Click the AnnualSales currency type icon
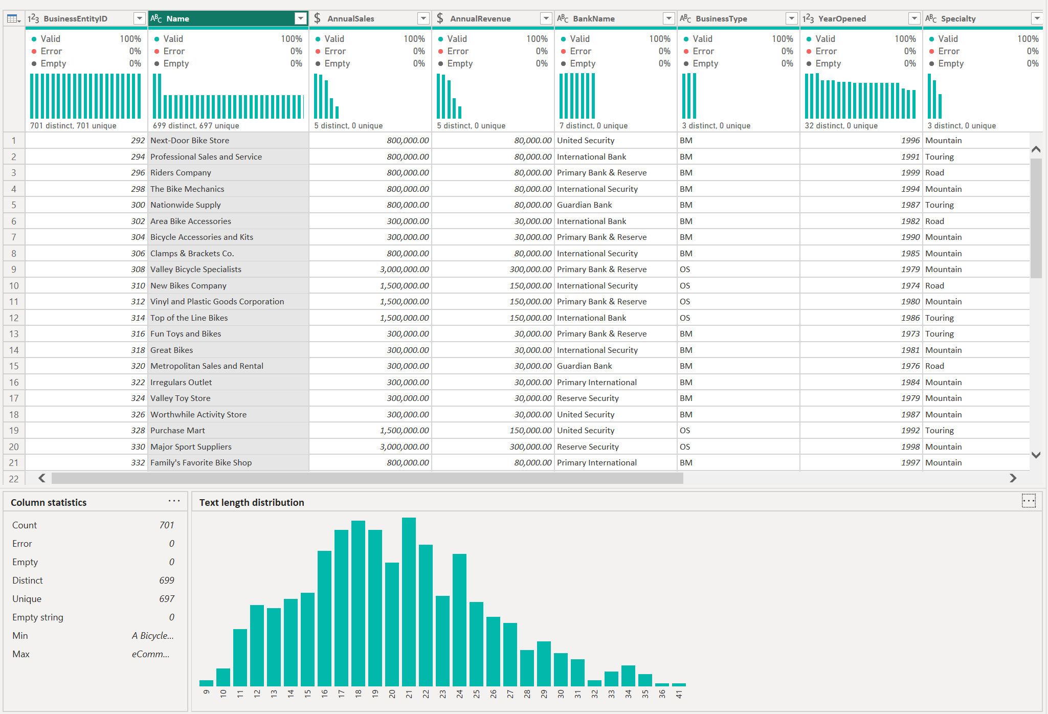This screenshot has width=1048, height=714. coord(318,19)
